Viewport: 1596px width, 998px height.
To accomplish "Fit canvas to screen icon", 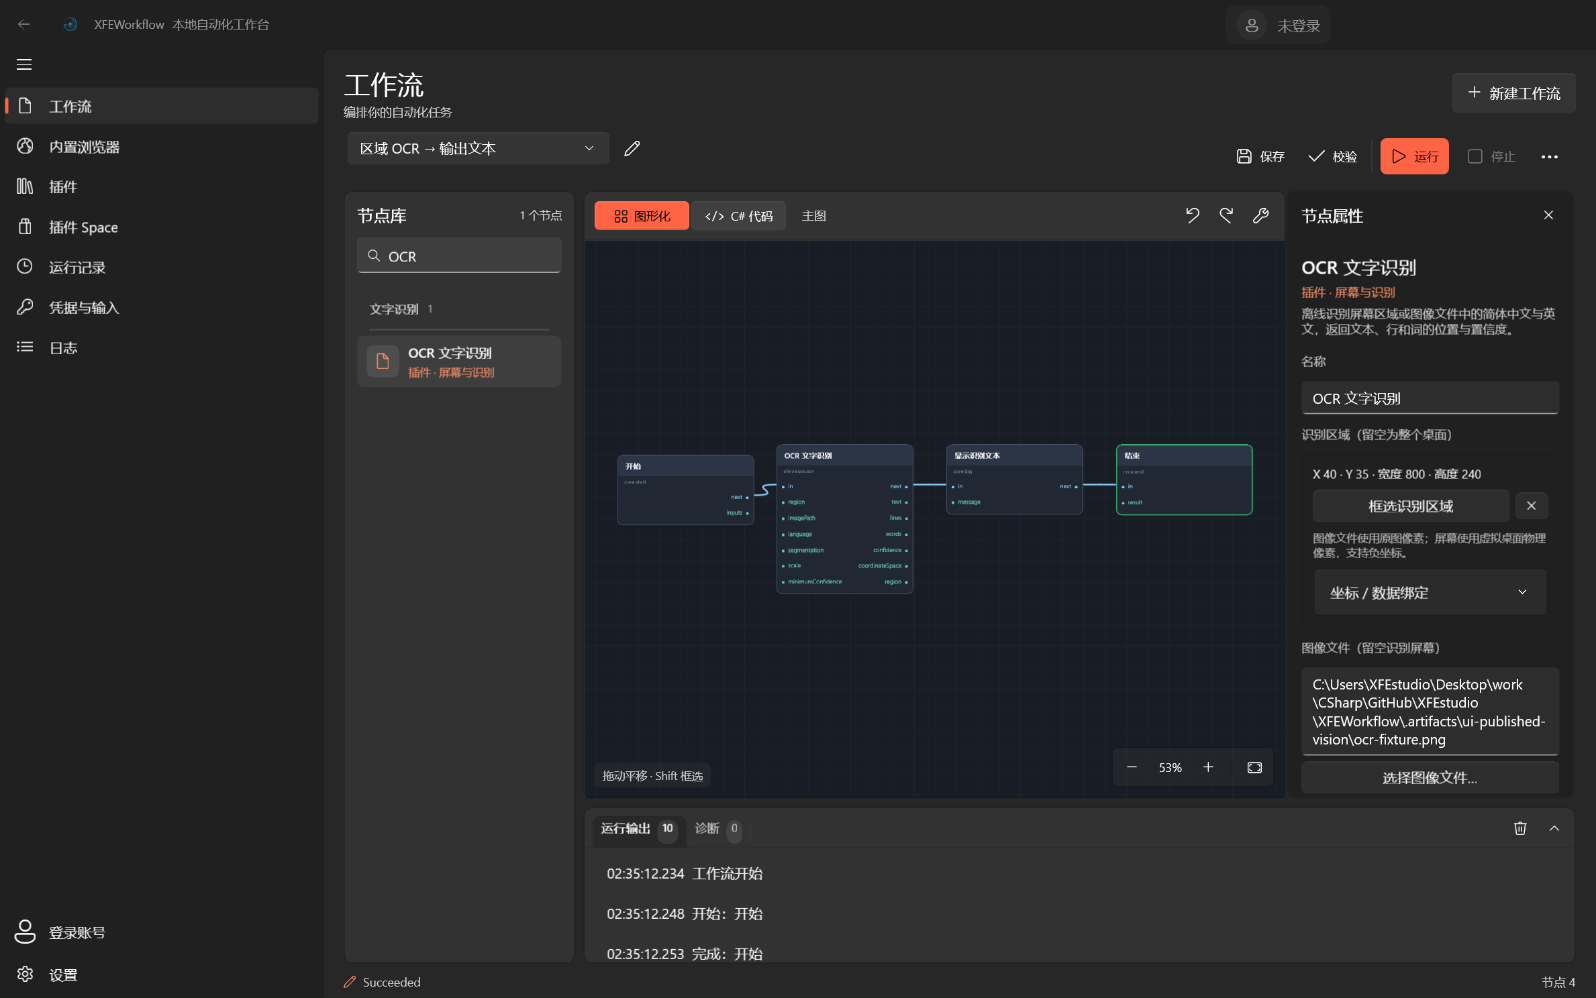I will pyautogui.click(x=1254, y=767).
